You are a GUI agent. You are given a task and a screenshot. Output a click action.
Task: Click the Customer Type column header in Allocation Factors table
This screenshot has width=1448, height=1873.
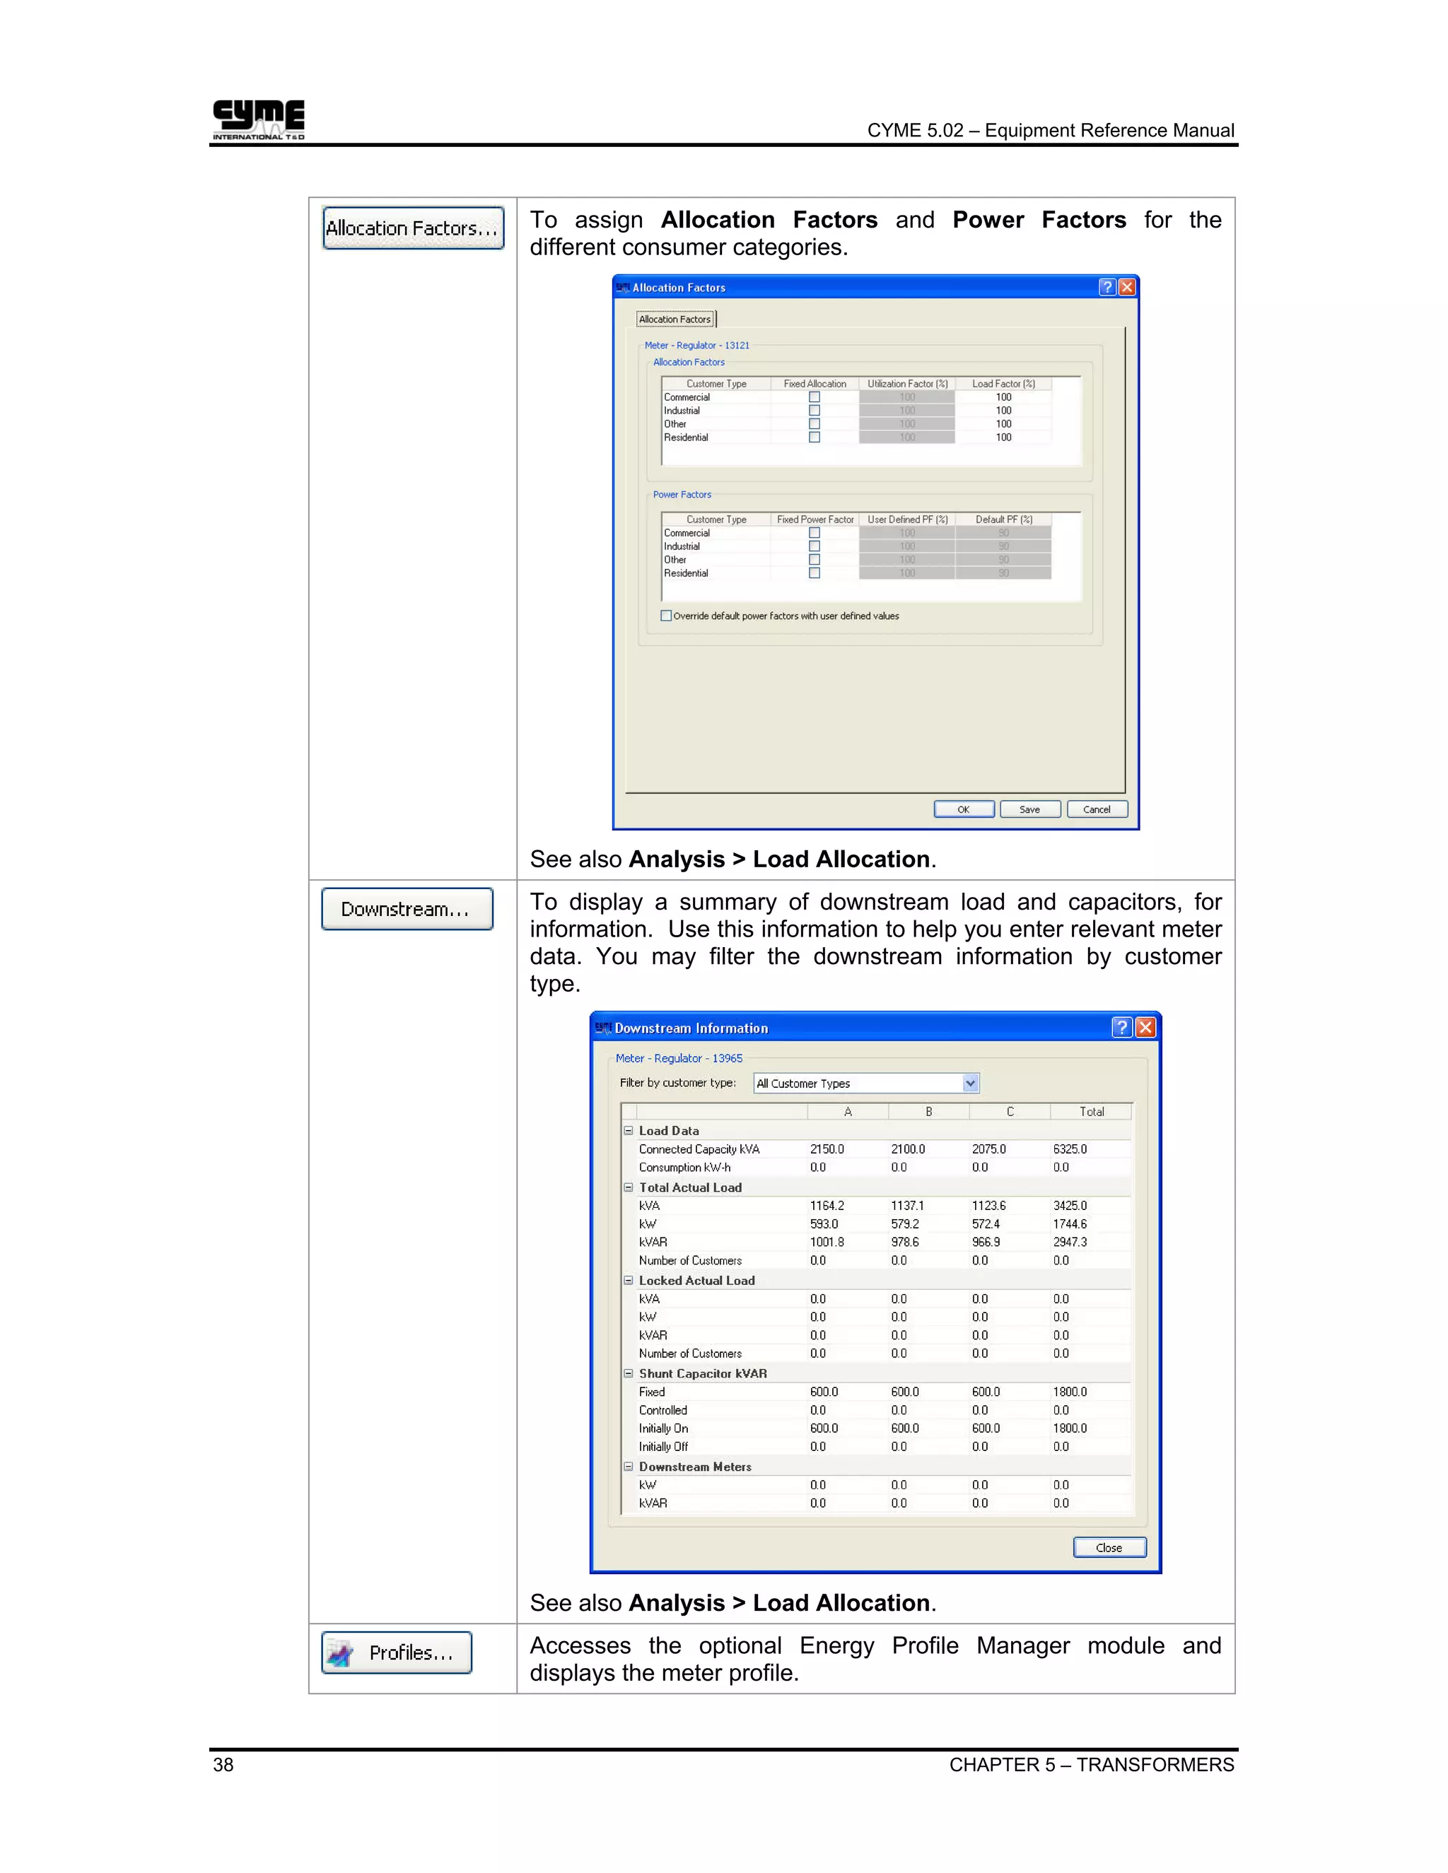coord(716,383)
